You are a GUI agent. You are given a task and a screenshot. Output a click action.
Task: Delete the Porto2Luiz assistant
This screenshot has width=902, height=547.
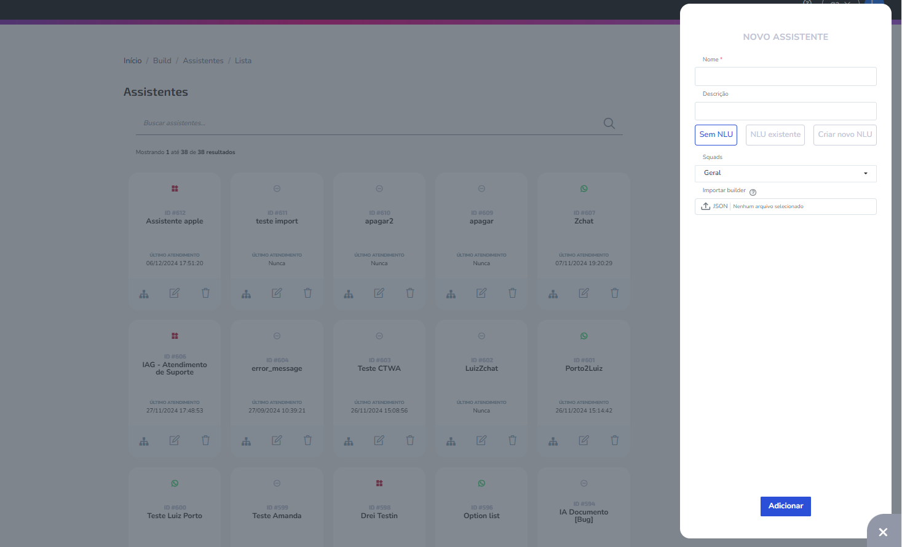615,441
